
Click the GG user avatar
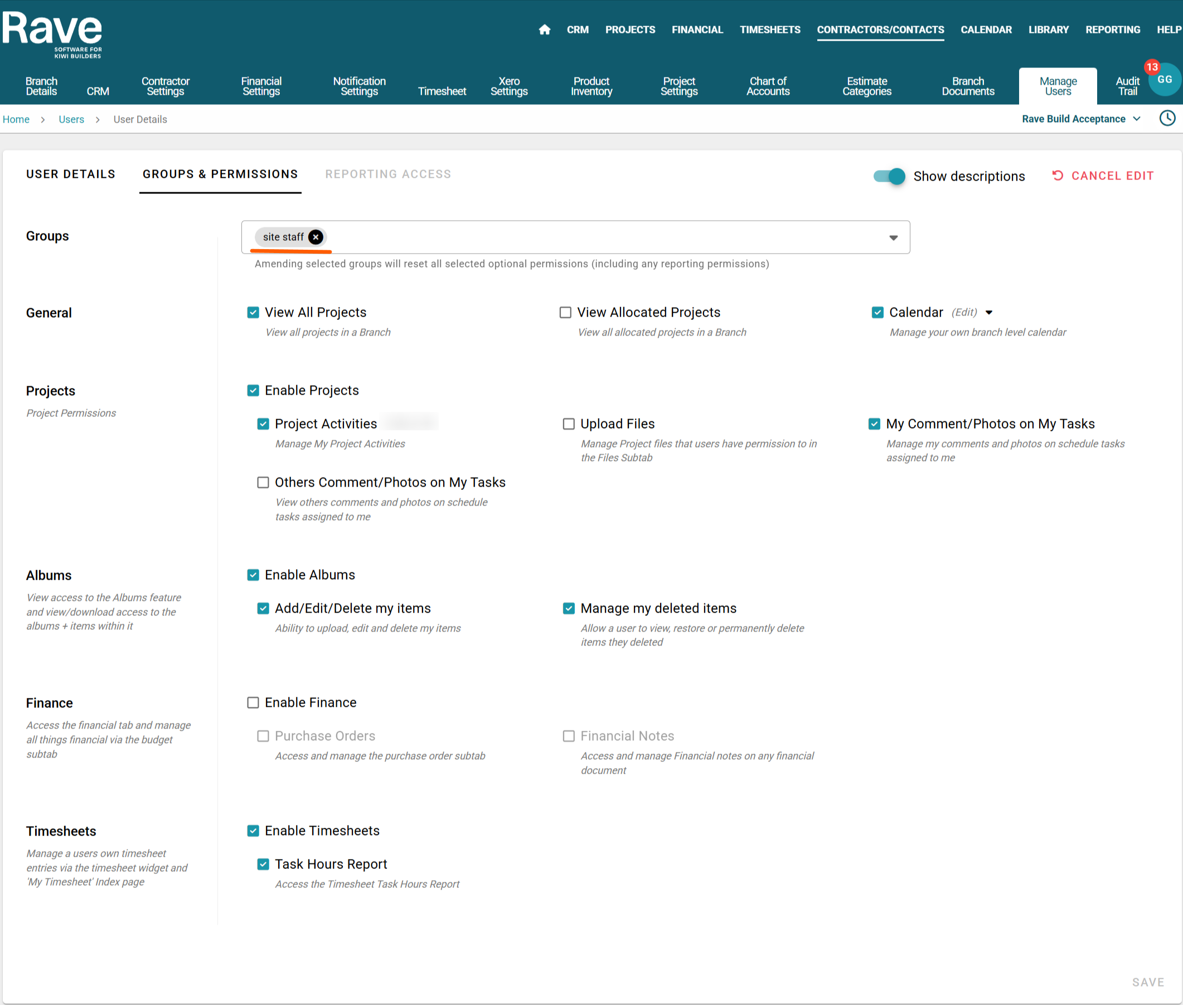tap(1165, 80)
